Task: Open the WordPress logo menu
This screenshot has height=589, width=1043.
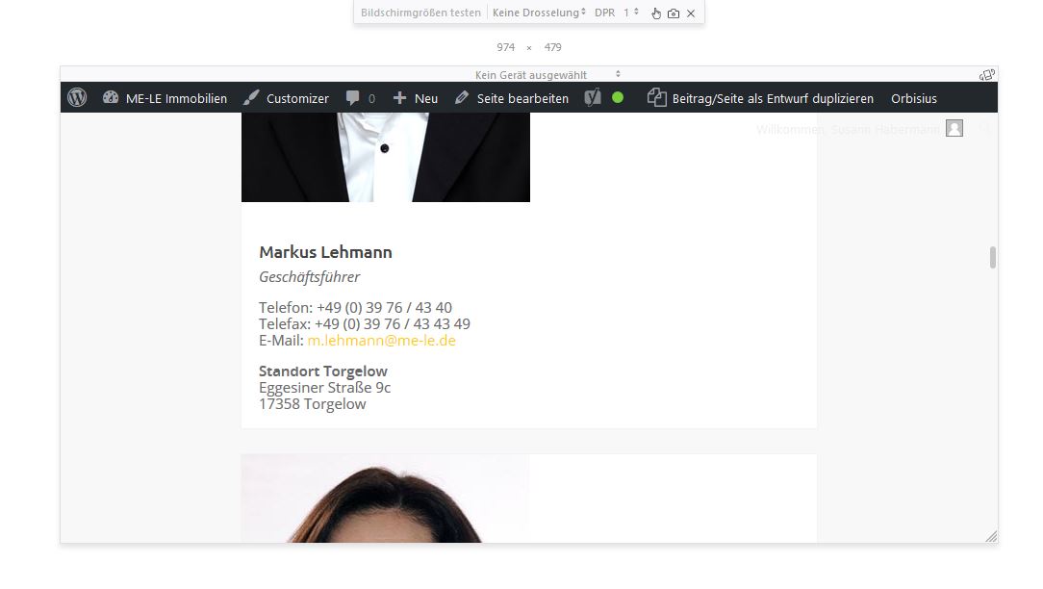Action: [77, 98]
